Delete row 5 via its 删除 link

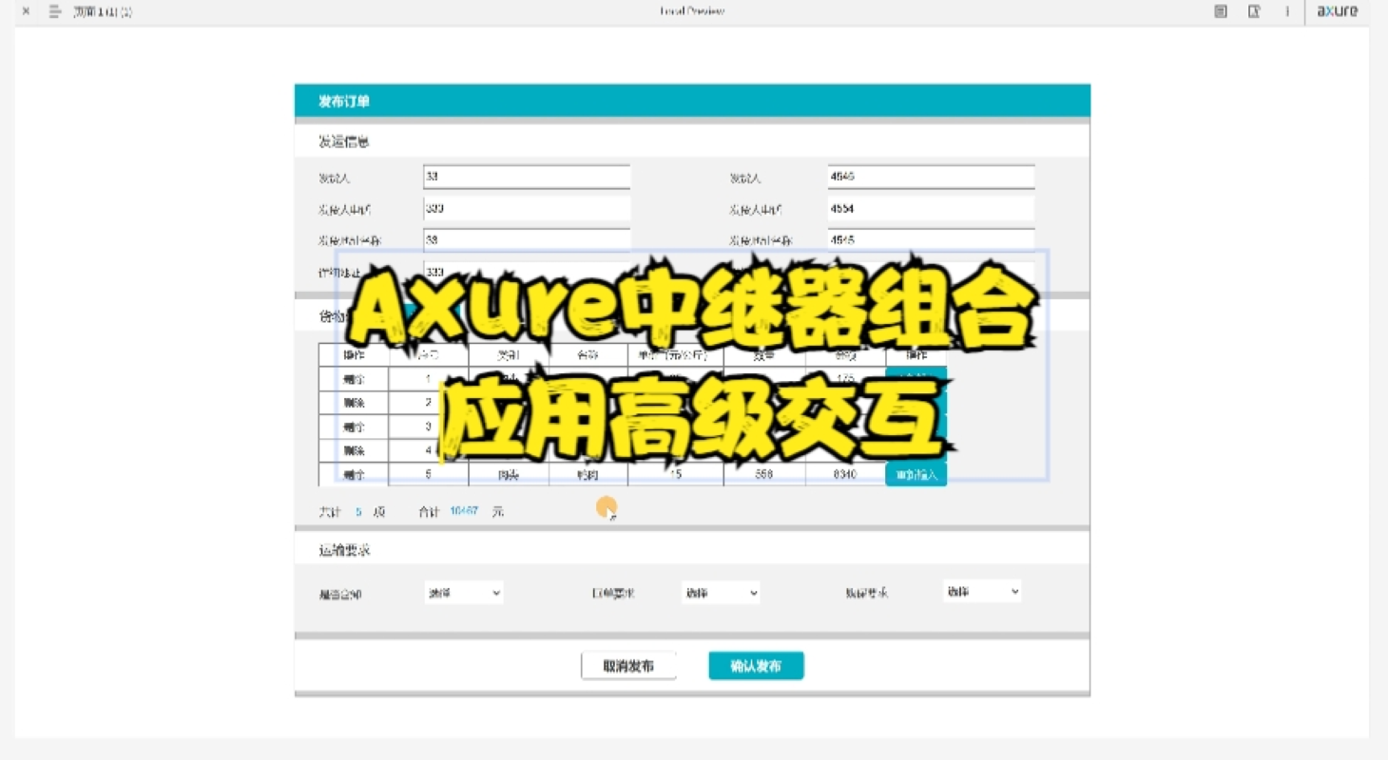(x=354, y=474)
